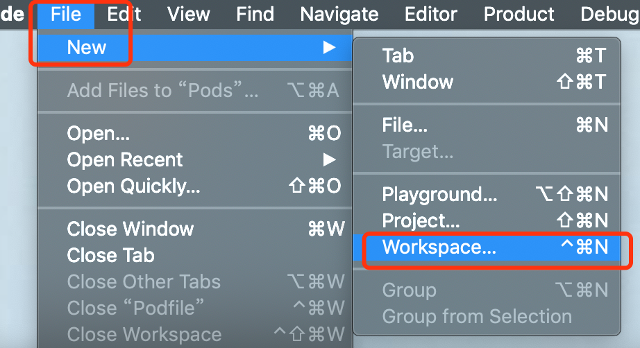Image resolution: width=640 pixels, height=348 pixels.
Task: Open the View menu
Action: (188, 15)
